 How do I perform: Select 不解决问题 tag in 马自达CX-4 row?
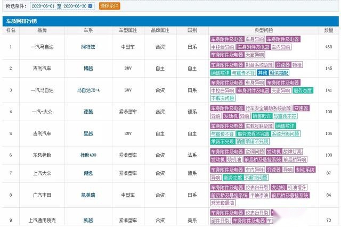223,98
